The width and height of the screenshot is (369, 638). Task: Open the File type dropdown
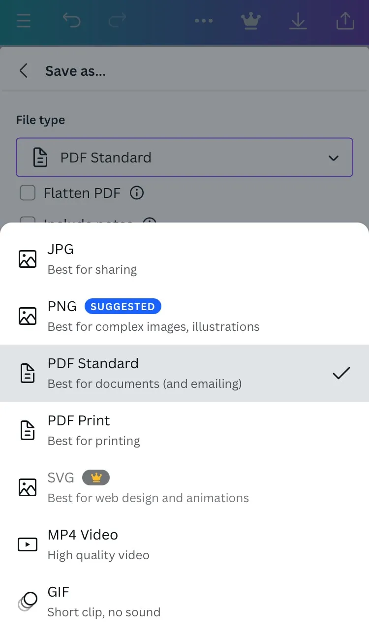pos(184,158)
